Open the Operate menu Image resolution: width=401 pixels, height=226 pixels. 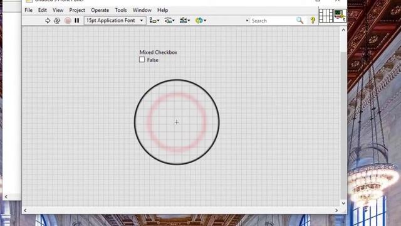pos(100,10)
